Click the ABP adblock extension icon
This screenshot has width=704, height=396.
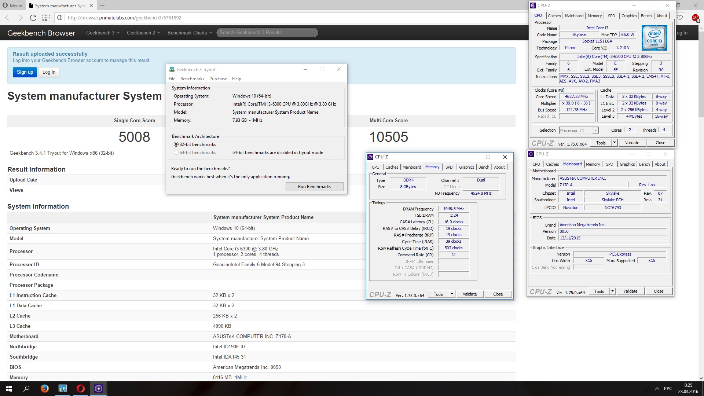695,18
